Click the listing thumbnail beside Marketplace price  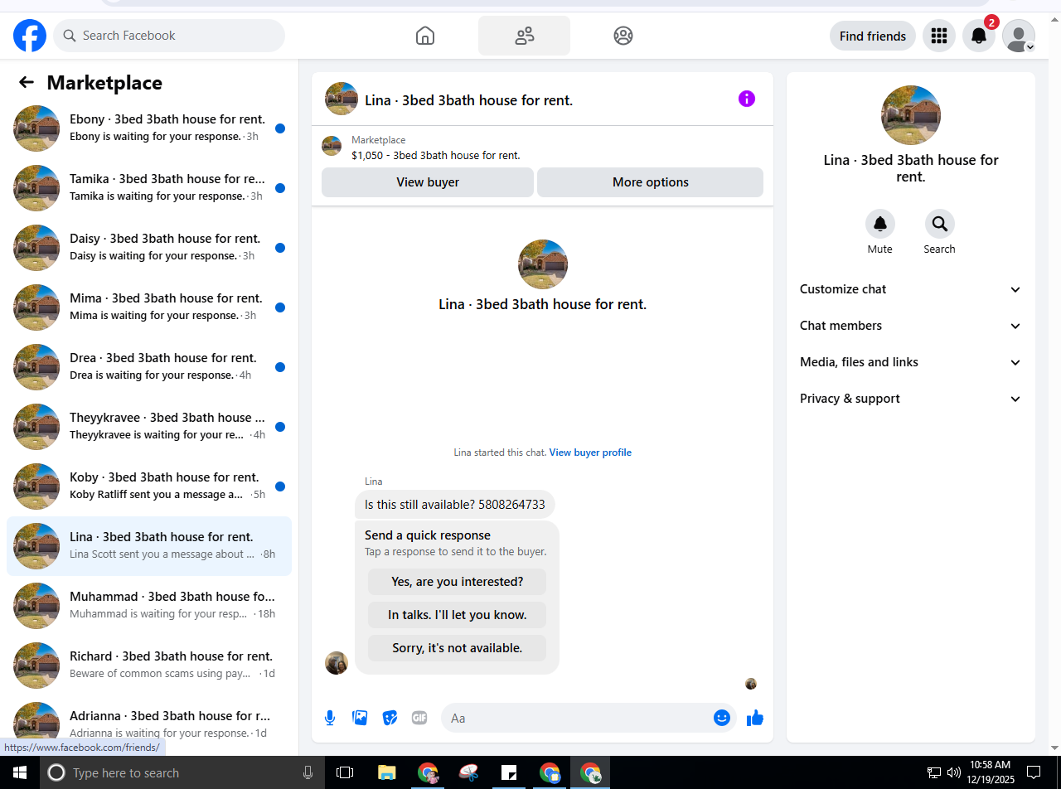[x=332, y=146]
